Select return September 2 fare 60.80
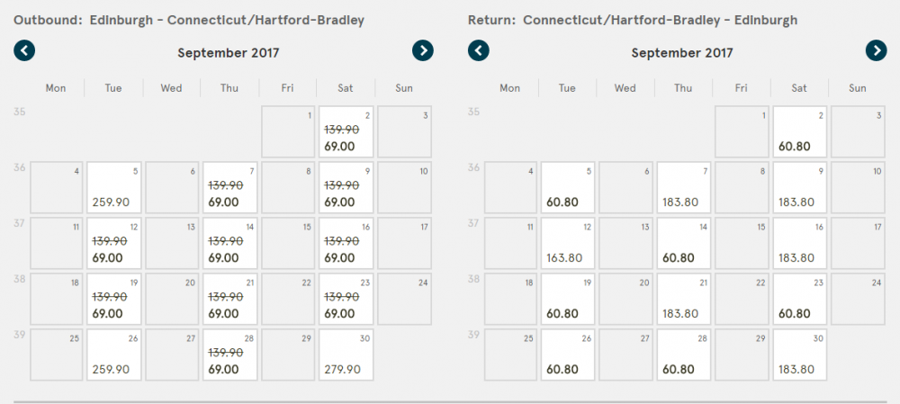This screenshot has height=404, width=900. tap(800, 131)
